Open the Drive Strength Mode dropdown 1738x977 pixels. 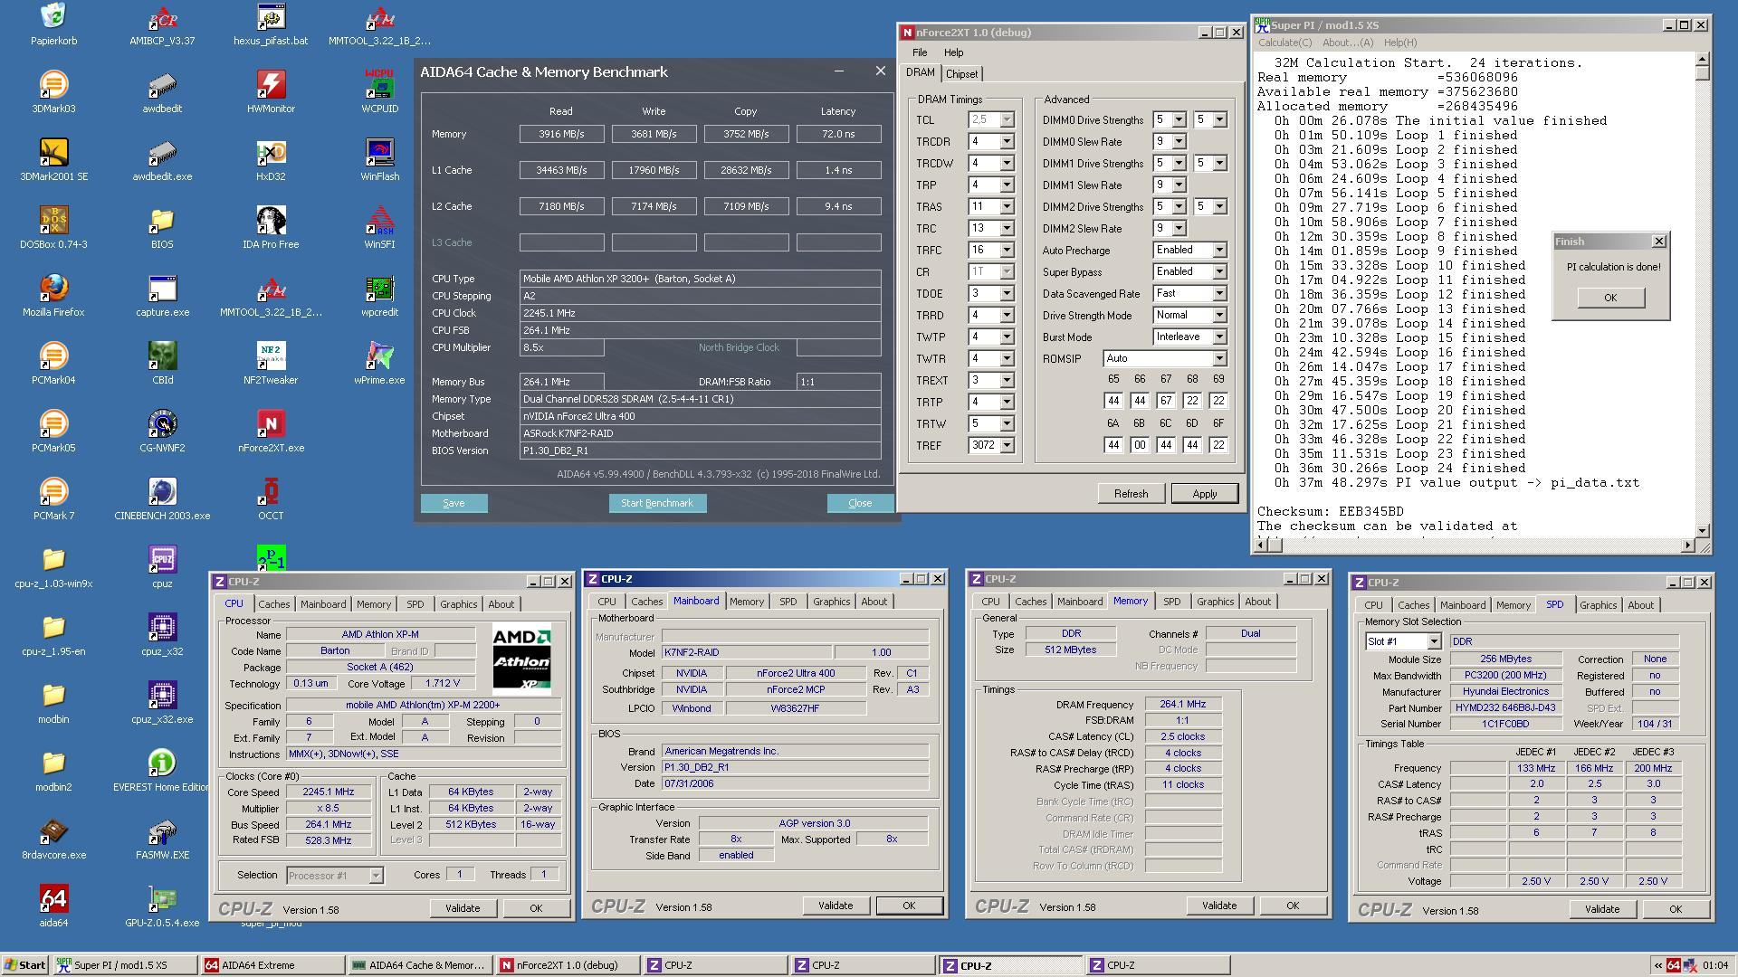pos(1218,316)
